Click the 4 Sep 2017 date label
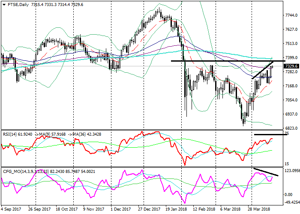300x214 pixels. click(x=11, y=209)
